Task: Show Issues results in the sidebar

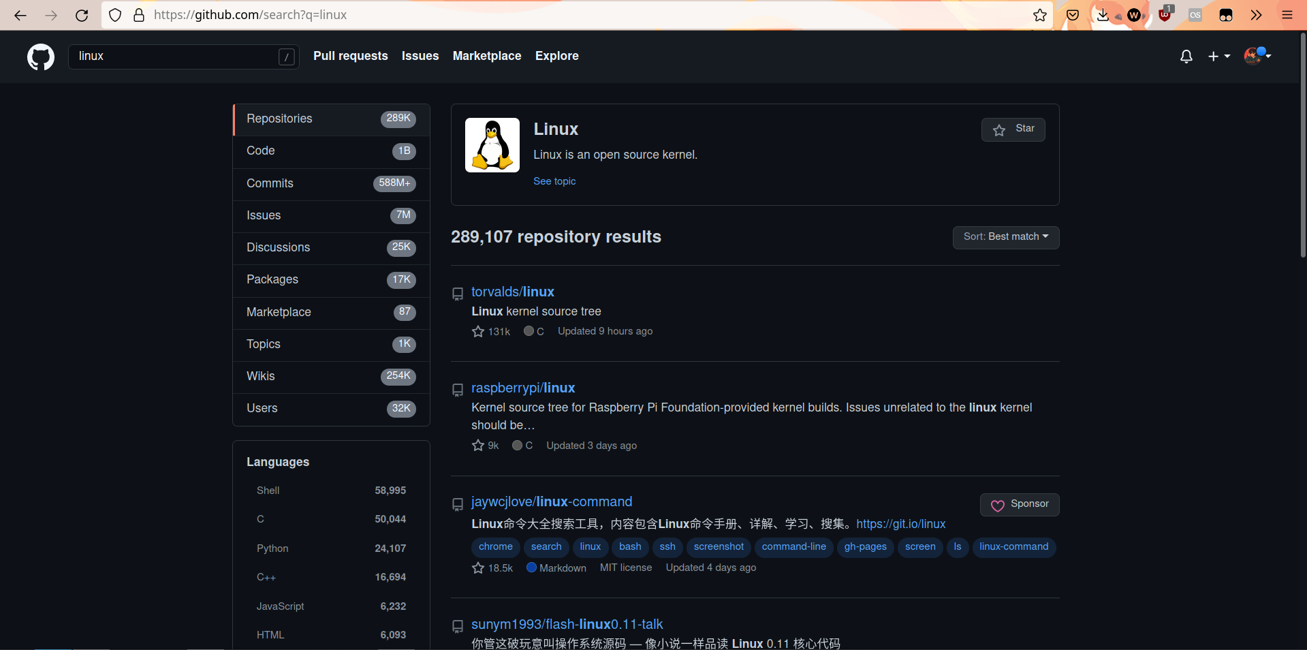Action: (x=332, y=216)
